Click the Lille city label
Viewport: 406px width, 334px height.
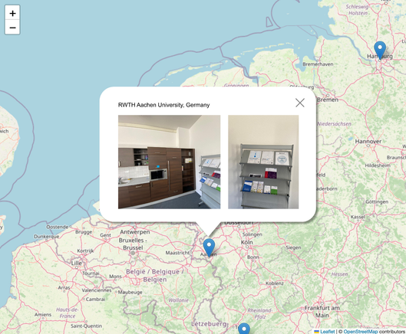pos(77,263)
